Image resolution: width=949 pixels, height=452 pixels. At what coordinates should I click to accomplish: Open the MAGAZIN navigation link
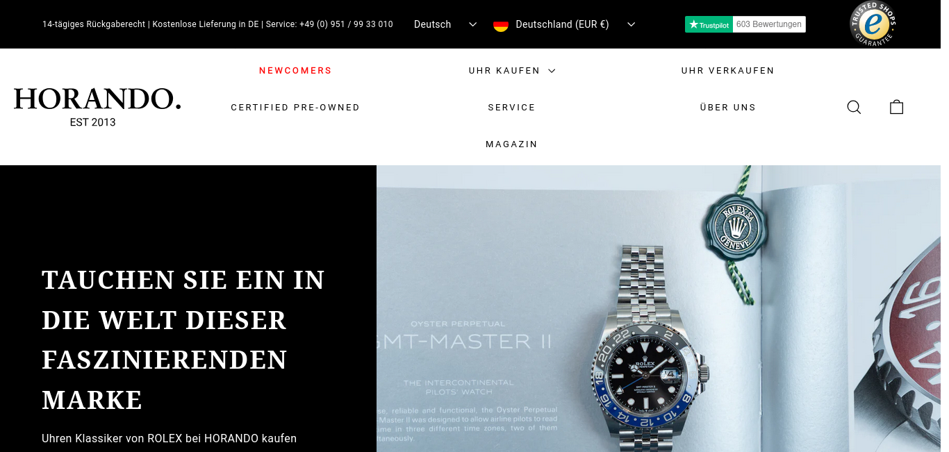[511, 144]
